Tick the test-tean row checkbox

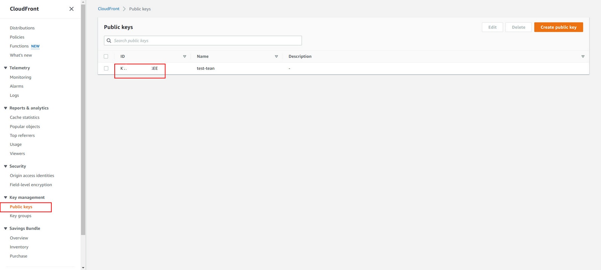(106, 68)
